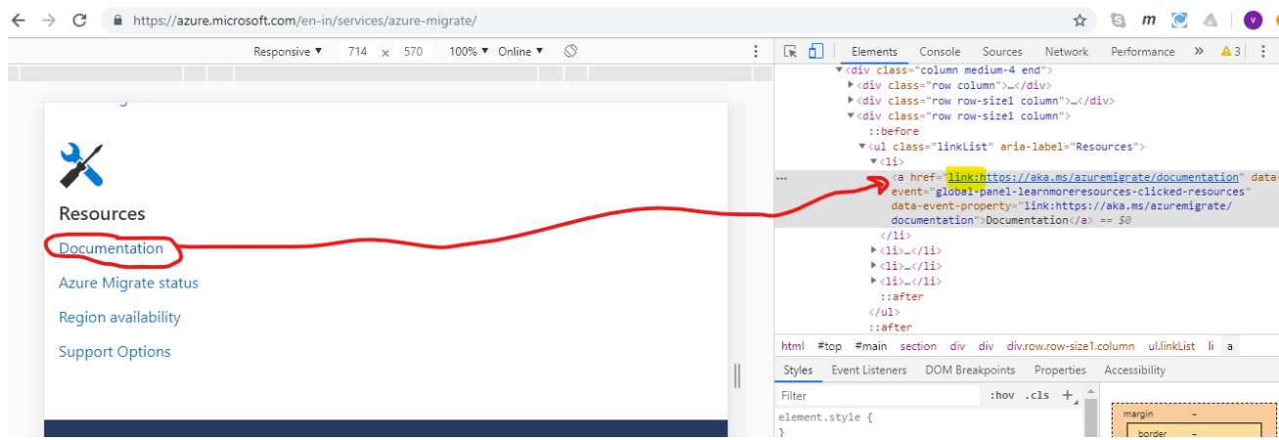Collapse the first li node
The image size is (1279, 440).
[x=874, y=161]
